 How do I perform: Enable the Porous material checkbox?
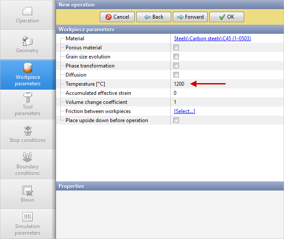click(x=176, y=48)
